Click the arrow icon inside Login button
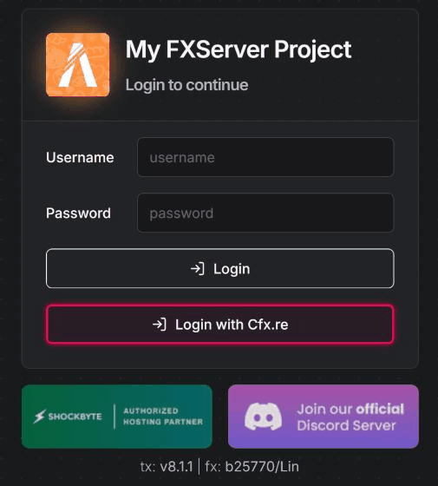Screen dimensions: 438x486 (198, 269)
